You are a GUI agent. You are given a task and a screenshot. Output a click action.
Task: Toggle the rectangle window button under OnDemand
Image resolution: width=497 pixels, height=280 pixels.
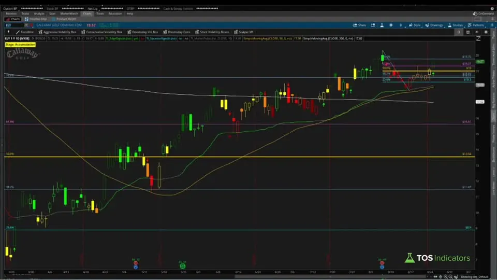click(478, 19)
